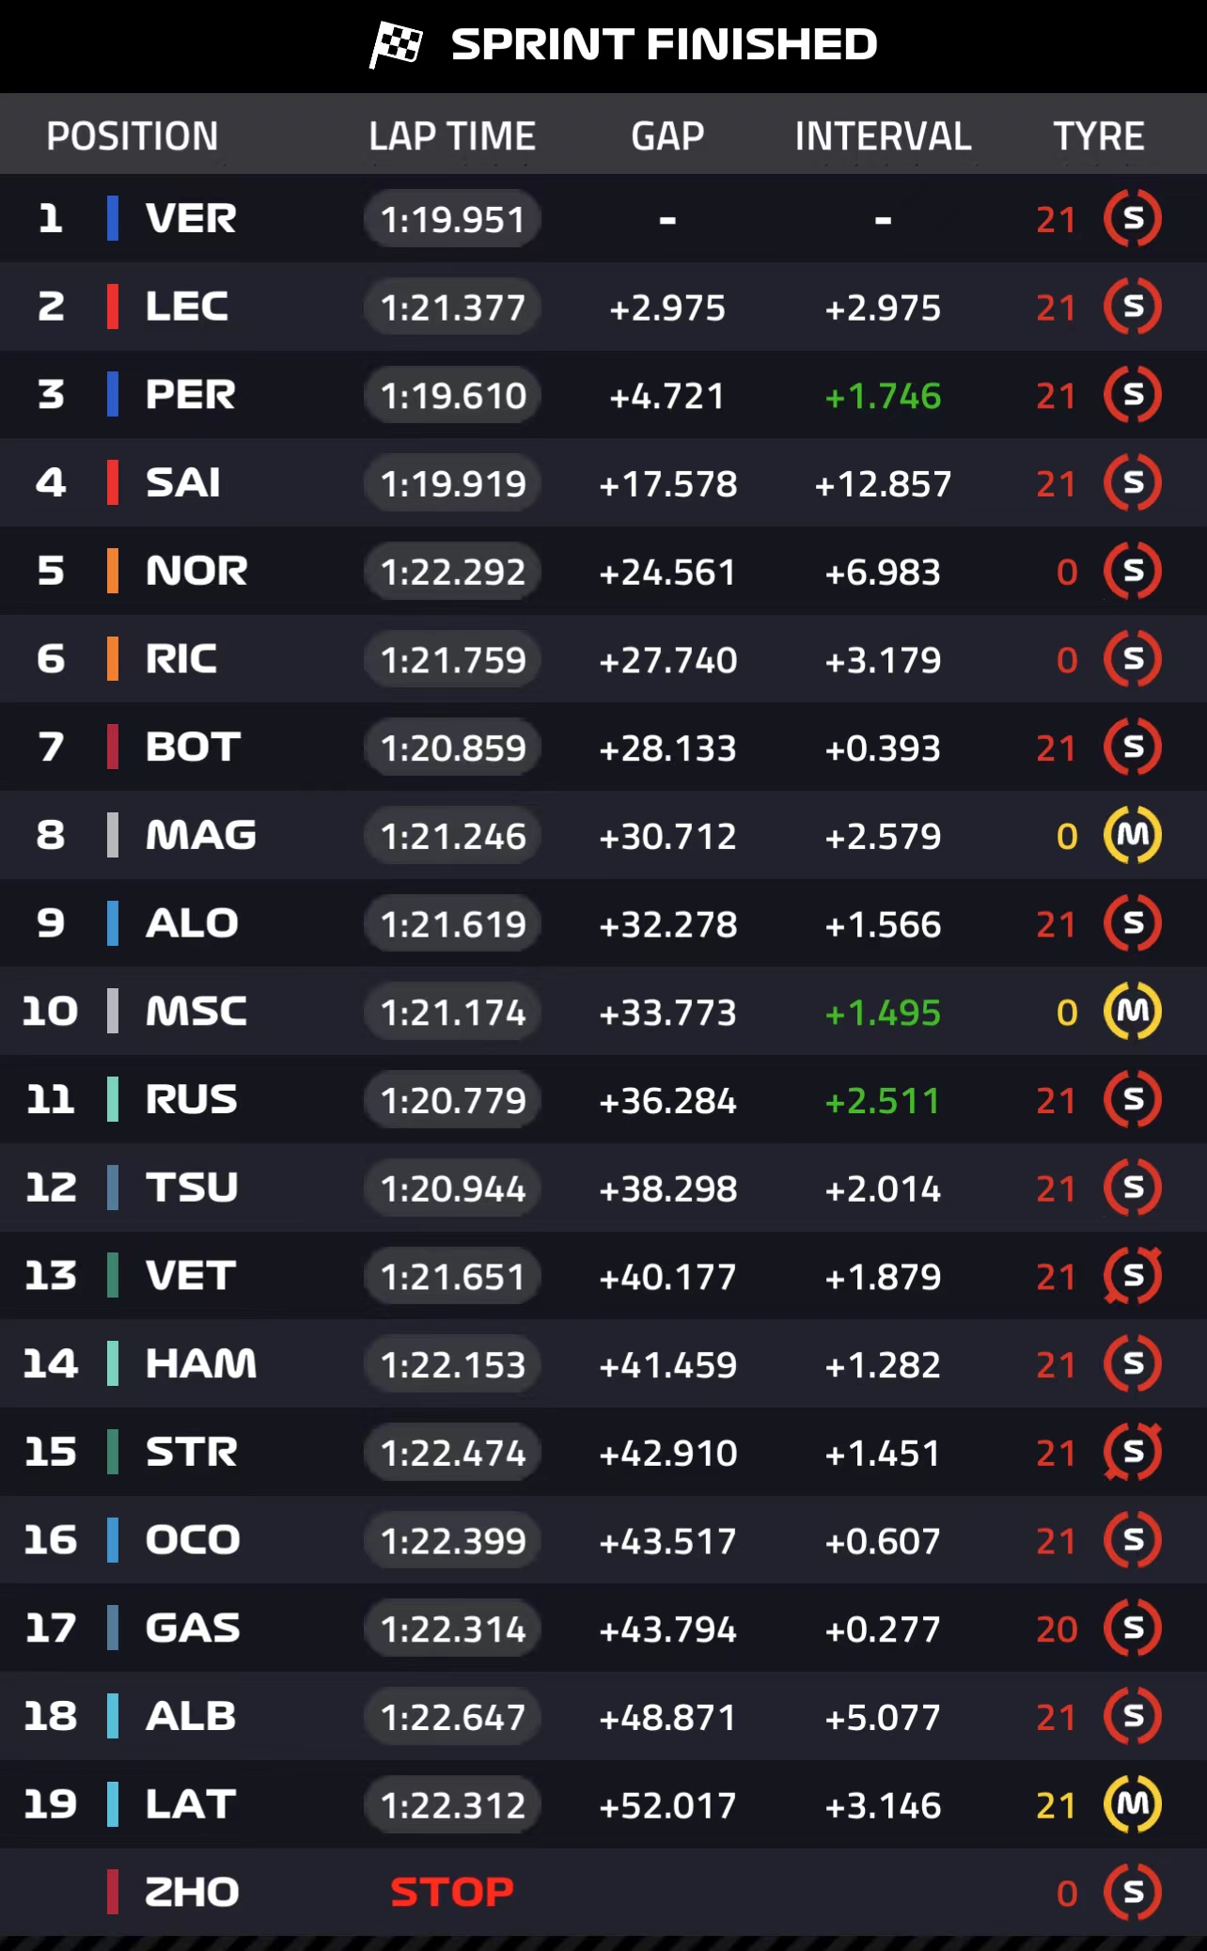Click LAT's medium tyre icon

[1133, 1803]
